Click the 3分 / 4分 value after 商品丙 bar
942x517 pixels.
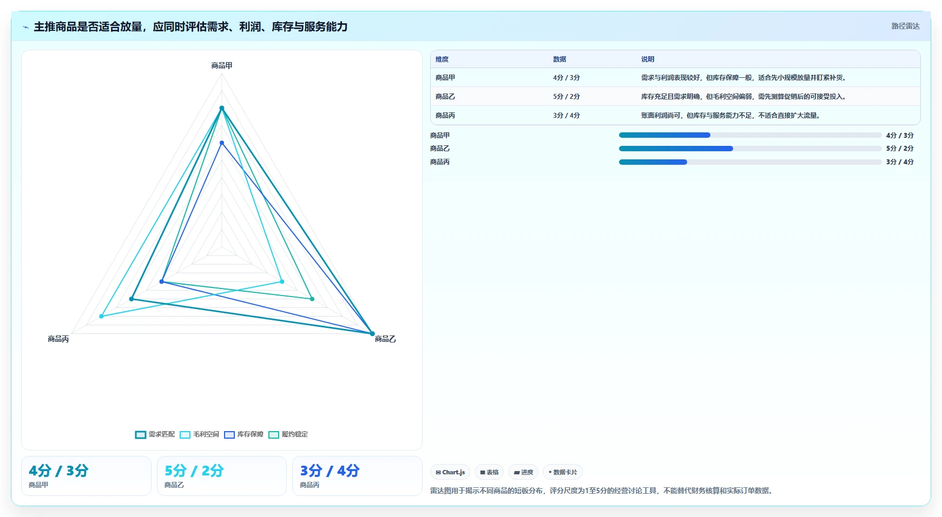coord(900,162)
